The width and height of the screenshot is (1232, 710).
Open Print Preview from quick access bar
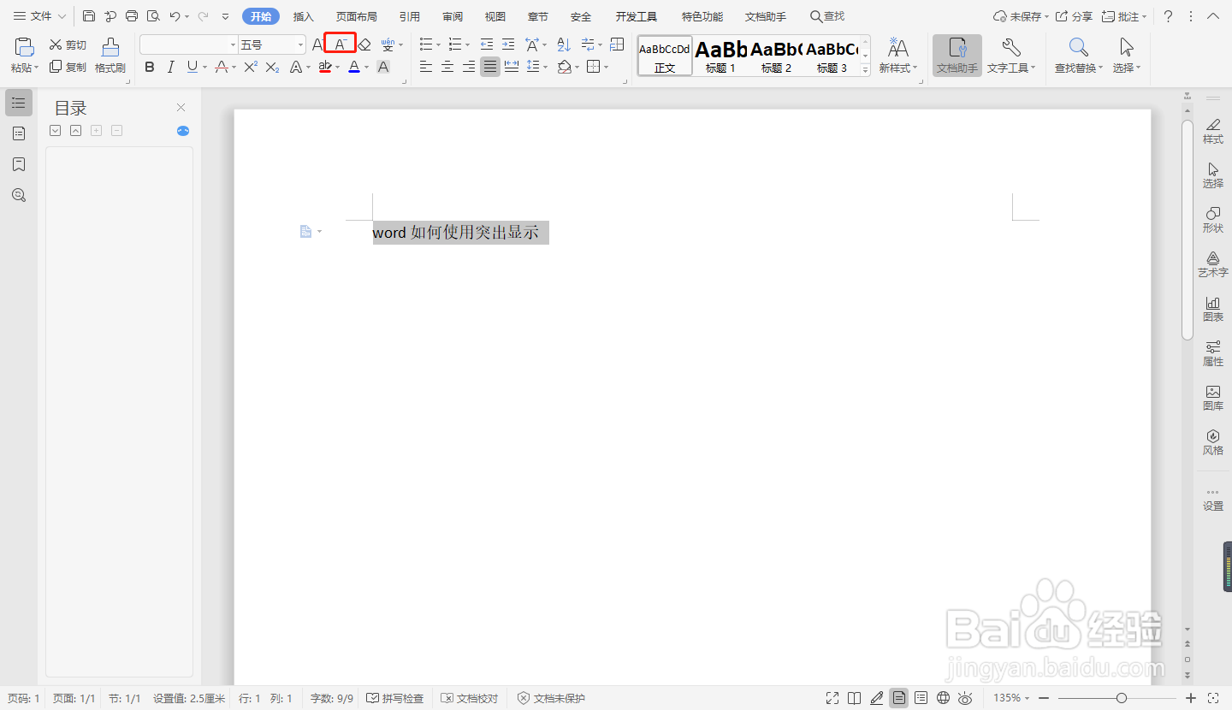point(153,16)
